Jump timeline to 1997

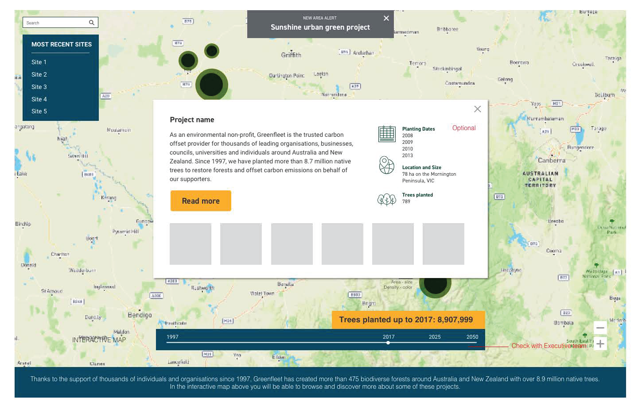[x=172, y=337]
